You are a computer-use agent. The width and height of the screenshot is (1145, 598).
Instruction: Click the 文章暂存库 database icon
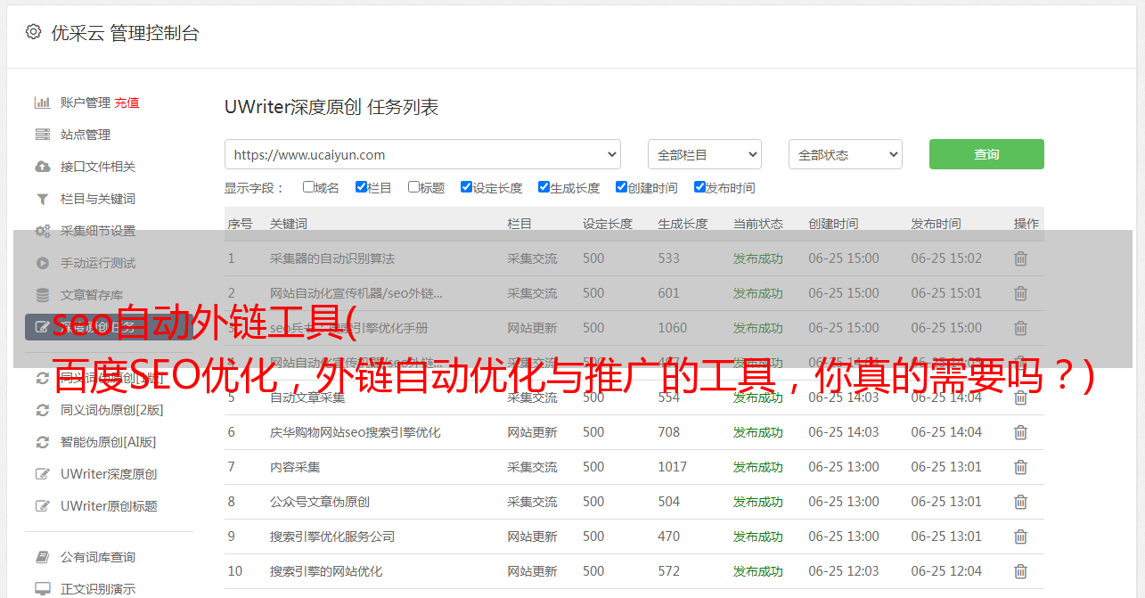pyautogui.click(x=42, y=295)
